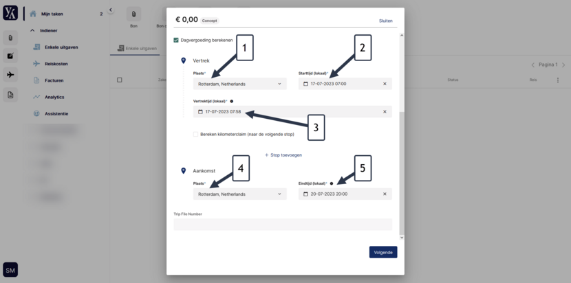The image size is (571, 283).
Task: Open the Aankomst Plaats dropdown
Action: (x=240, y=194)
